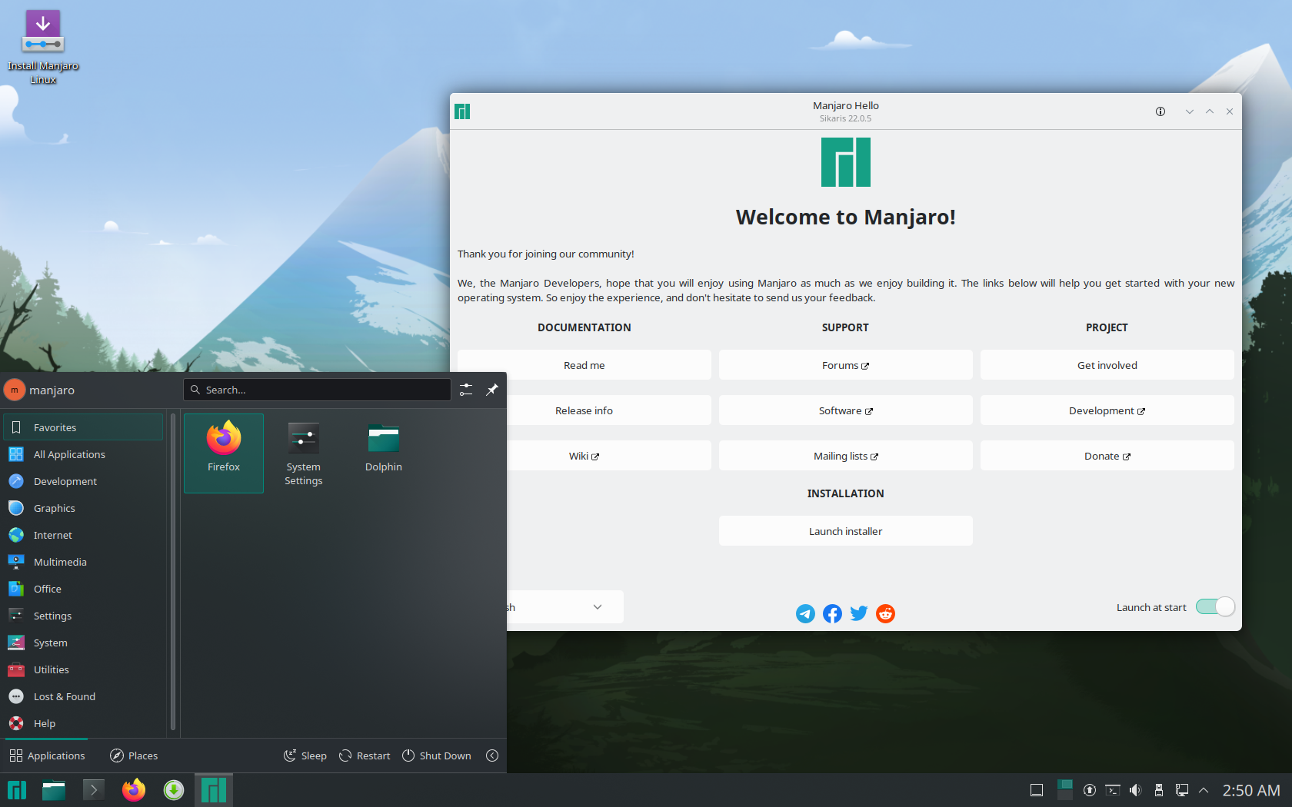
Task: Select the Internet category
Action: (83, 535)
